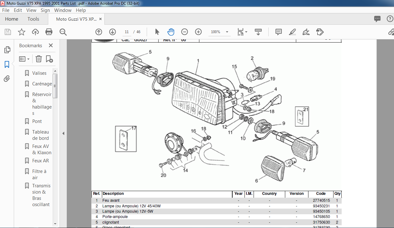Open notifications chat icon at top right
Screen dimensions: 394x228
(x=377, y=19)
